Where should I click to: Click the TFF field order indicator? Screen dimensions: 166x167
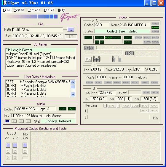point(108,82)
